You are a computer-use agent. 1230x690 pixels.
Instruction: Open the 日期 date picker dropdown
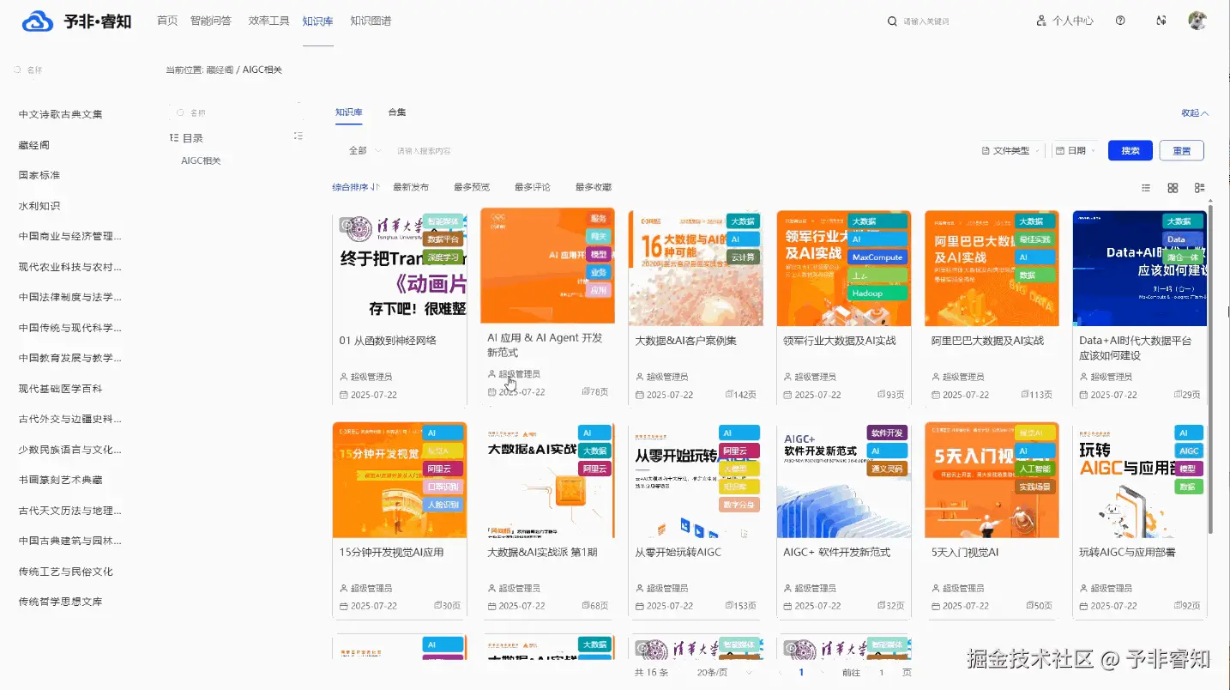(x=1076, y=150)
